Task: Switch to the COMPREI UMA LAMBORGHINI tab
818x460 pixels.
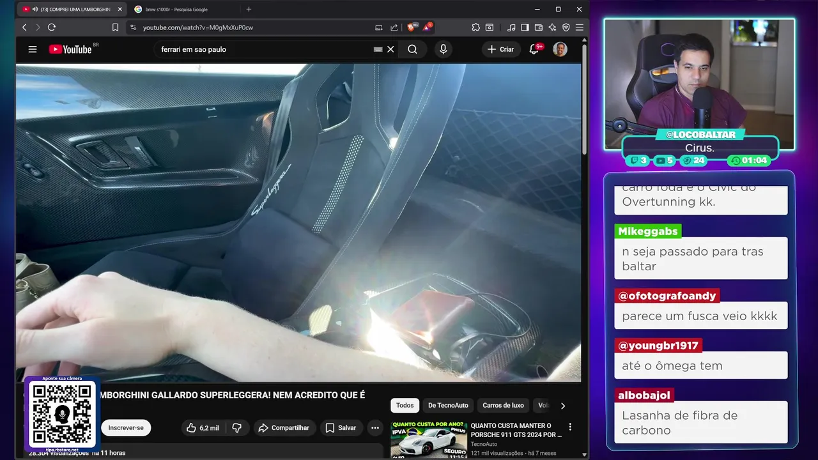Action: pyautogui.click(x=72, y=10)
